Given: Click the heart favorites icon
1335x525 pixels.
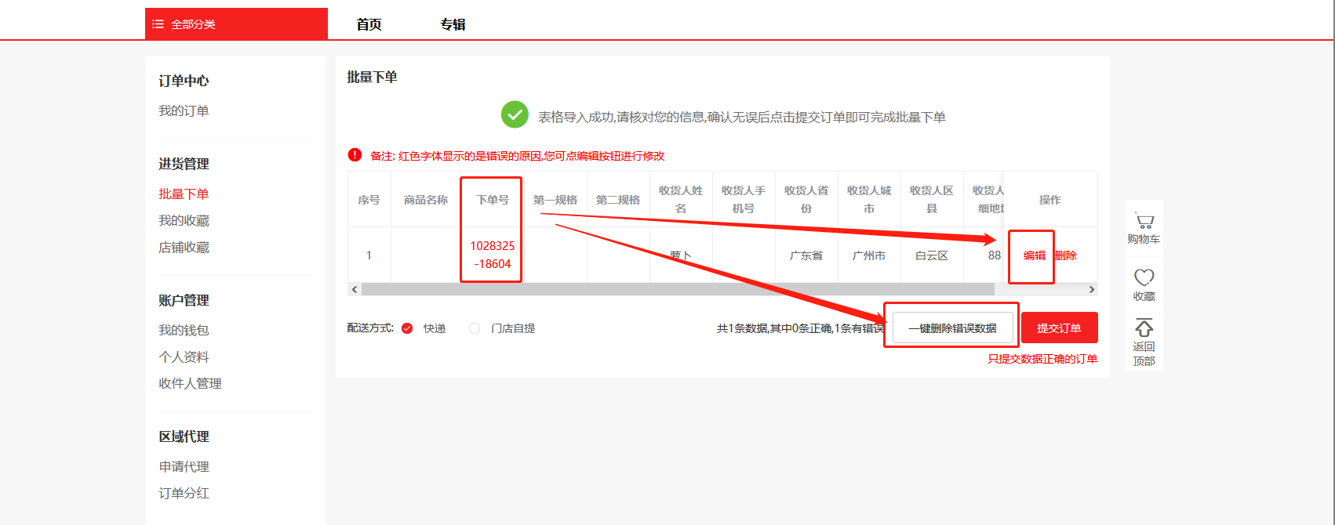Looking at the screenshot, I should pyautogui.click(x=1144, y=277).
